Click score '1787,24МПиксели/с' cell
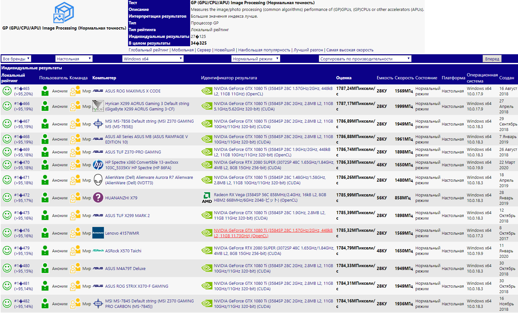 click(356, 91)
